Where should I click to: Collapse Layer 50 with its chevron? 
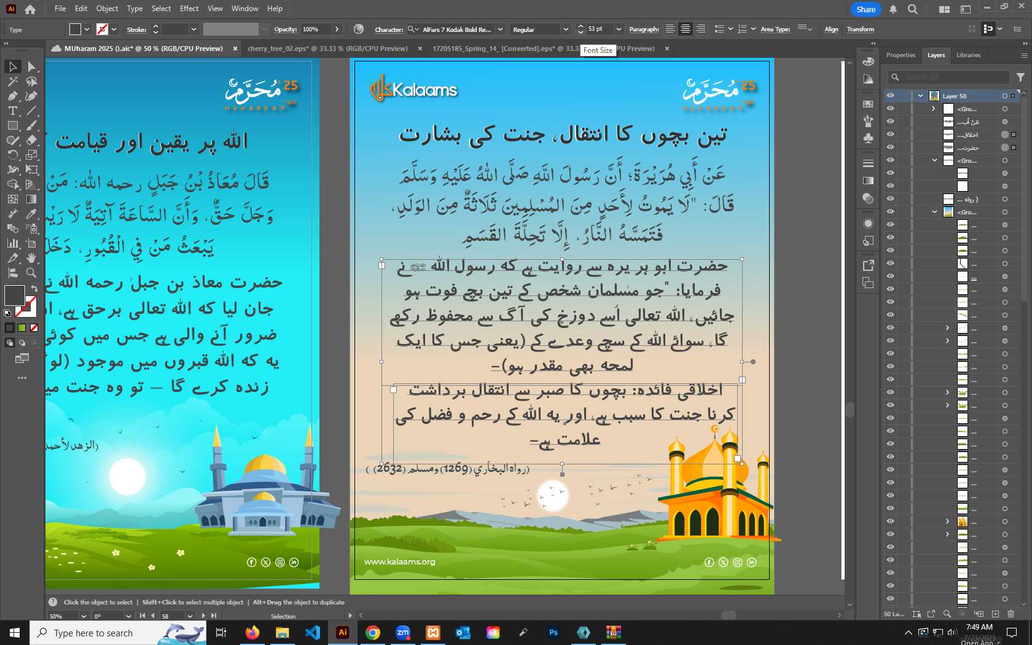tap(920, 96)
